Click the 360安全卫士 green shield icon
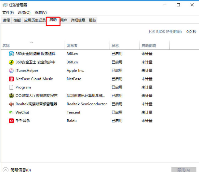 click(11, 62)
